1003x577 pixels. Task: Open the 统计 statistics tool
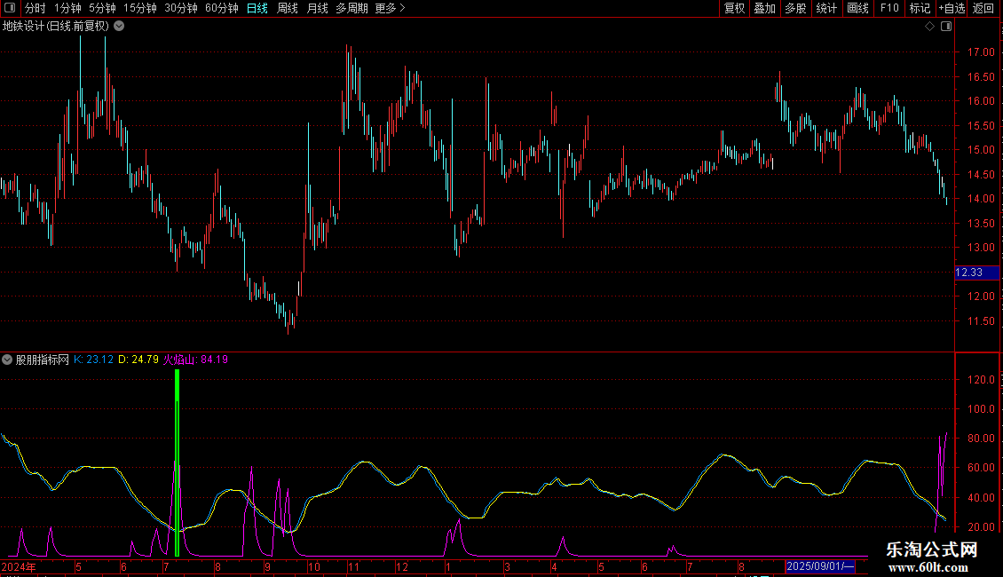click(826, 8)
